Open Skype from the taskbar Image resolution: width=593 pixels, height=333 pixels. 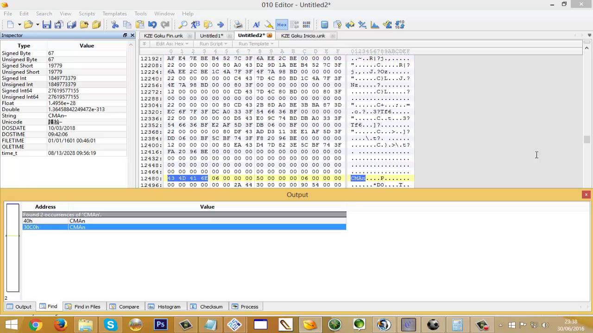click(x=110, y=325)
